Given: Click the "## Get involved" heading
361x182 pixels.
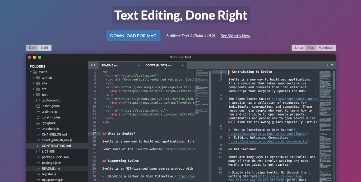Looking at the screenshot, I should point(242,149).
